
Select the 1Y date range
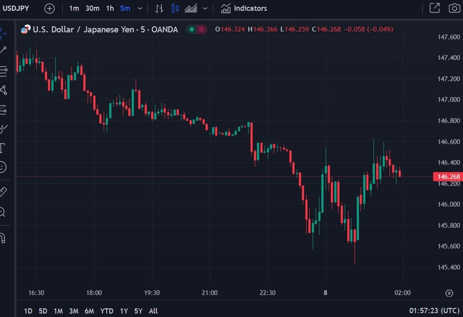[x=123, y=311]
